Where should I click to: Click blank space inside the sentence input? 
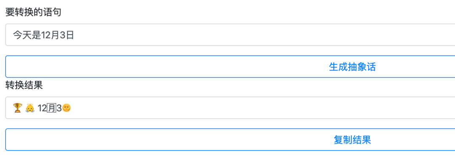point(261,35)
